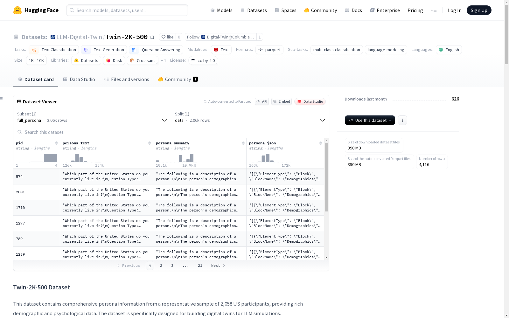Click the Hugging Face logo icon

click(17, 10)
